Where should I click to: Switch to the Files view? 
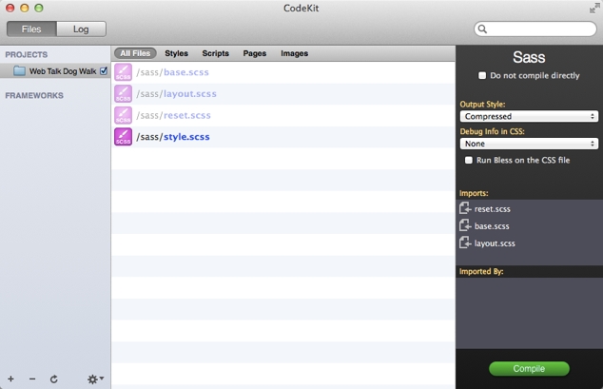pyautogui.click(x=31, y=29)
